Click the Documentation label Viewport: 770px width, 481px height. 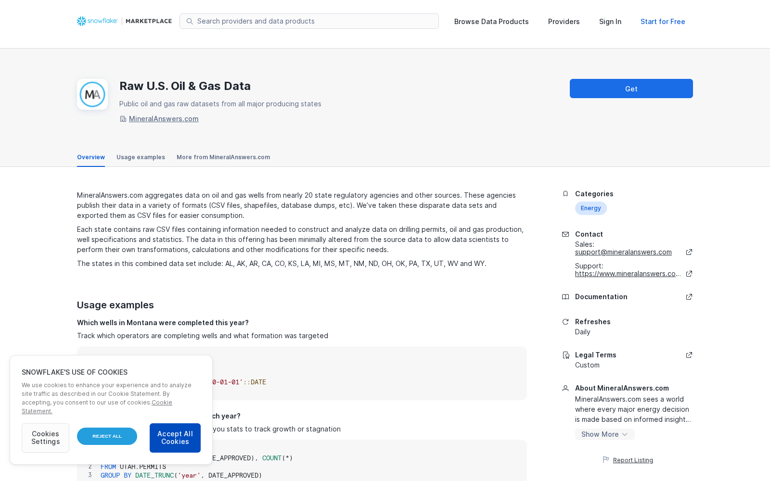pyautogui.click(x=601, y=297)
